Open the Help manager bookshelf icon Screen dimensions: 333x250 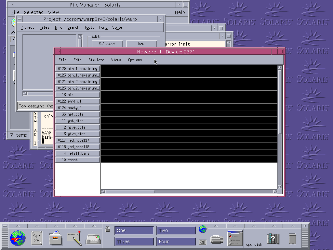273,239
